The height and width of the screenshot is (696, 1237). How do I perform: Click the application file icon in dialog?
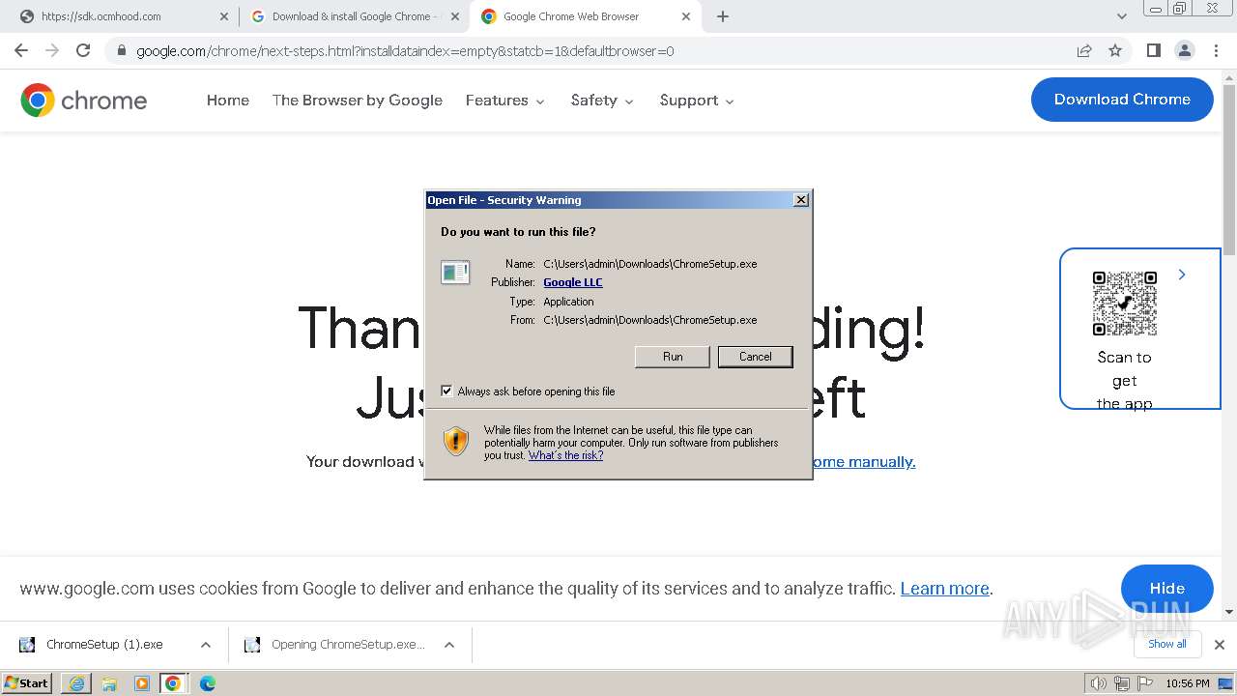point(455,273)
